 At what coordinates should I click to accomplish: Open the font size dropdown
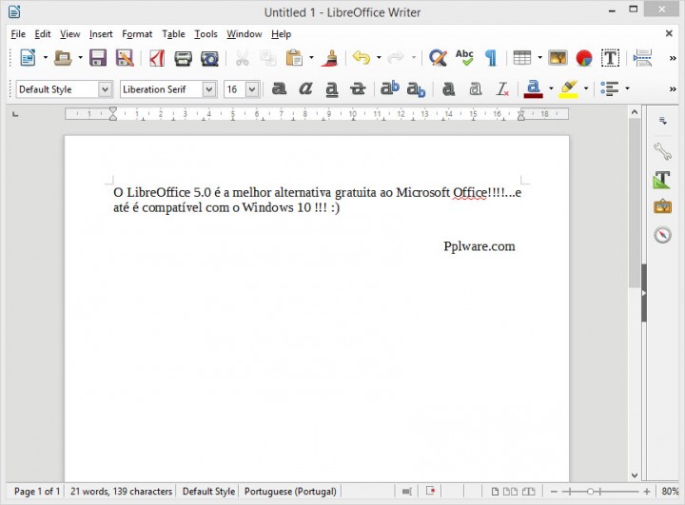pyautogui.click(x=252, y=89)
